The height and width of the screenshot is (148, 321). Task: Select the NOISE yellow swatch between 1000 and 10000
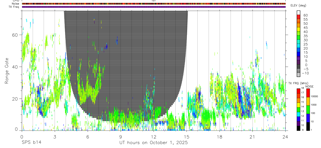point(308,101)
